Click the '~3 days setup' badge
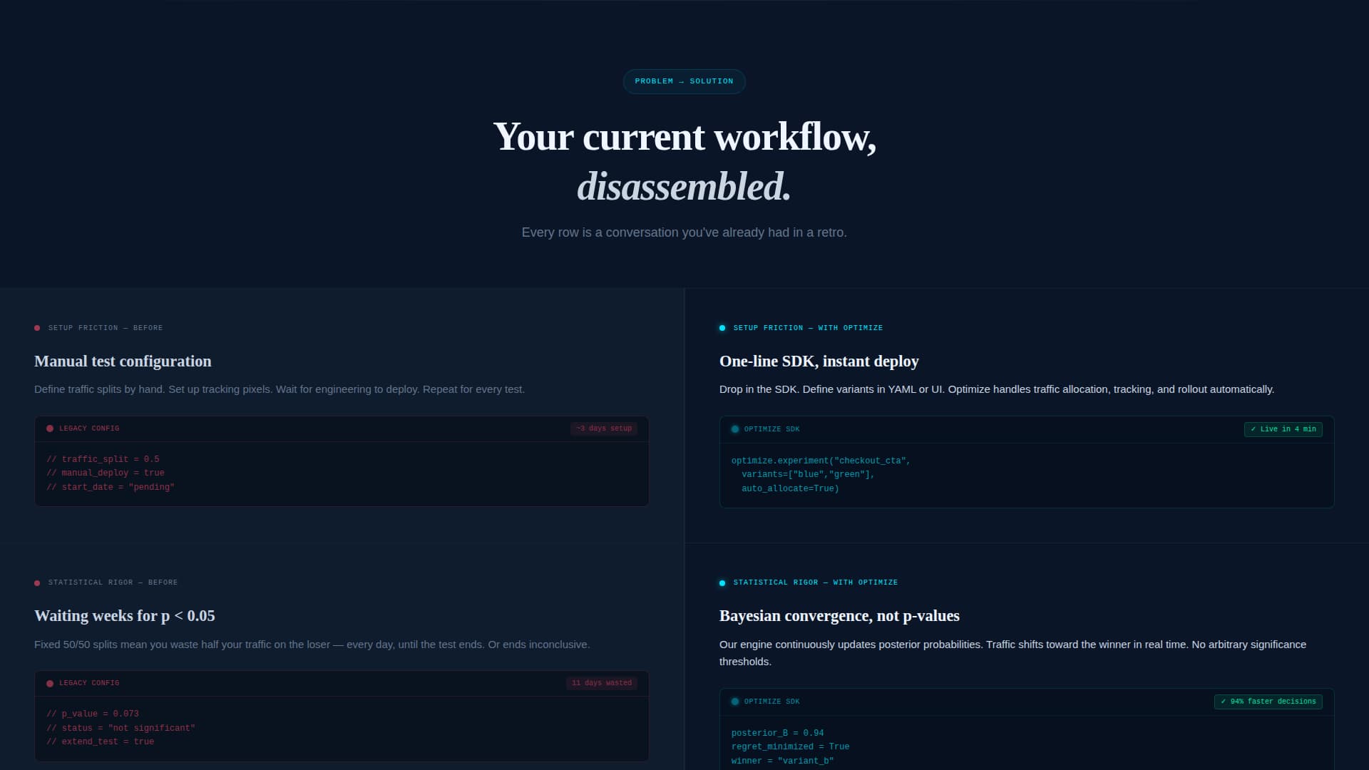The width and height of the screenshot is (1369, 770). pyautogui.click(x=603, y=428)
